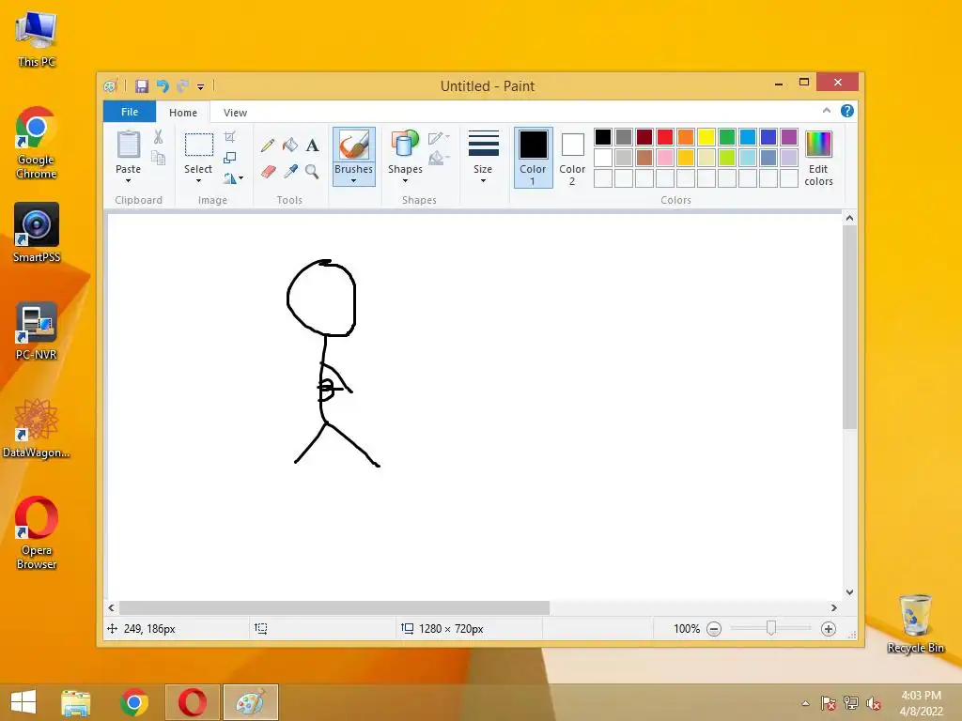The height and width of the screenshot is (721, 962).
Task: Open File Explorer from the taskbar
Action: (75, 702)
